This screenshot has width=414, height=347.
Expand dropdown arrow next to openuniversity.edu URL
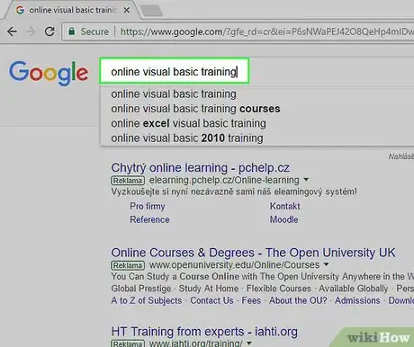pyautogui.click(x=326, y=264)
